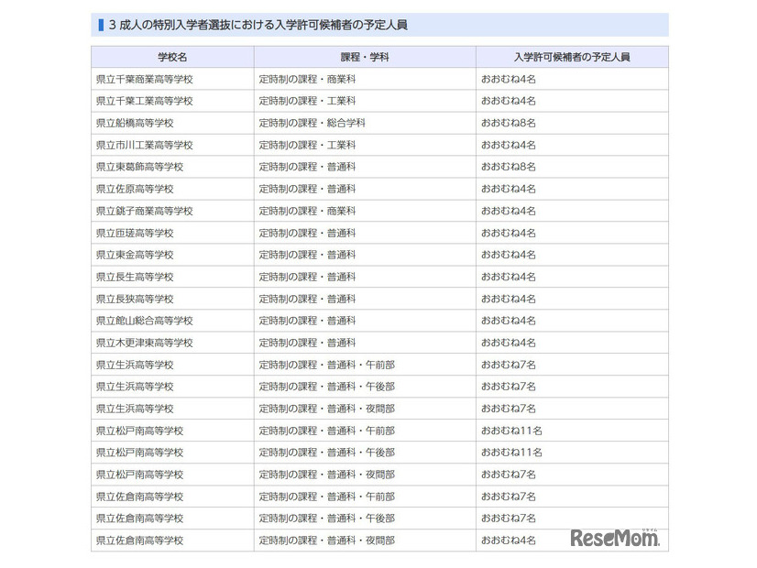Click '定時制の課程・商業科' in the 千葉商業 row

tap(307, 79)
